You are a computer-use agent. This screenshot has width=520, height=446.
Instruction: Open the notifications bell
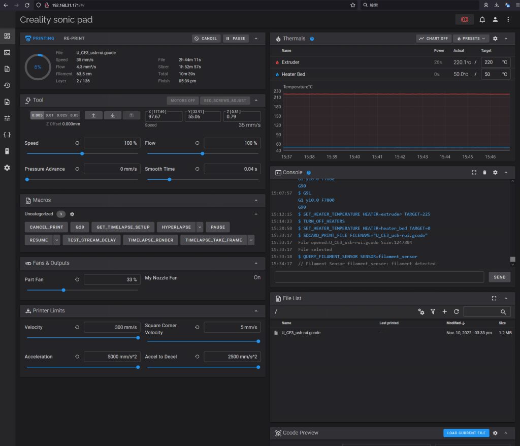482,20
